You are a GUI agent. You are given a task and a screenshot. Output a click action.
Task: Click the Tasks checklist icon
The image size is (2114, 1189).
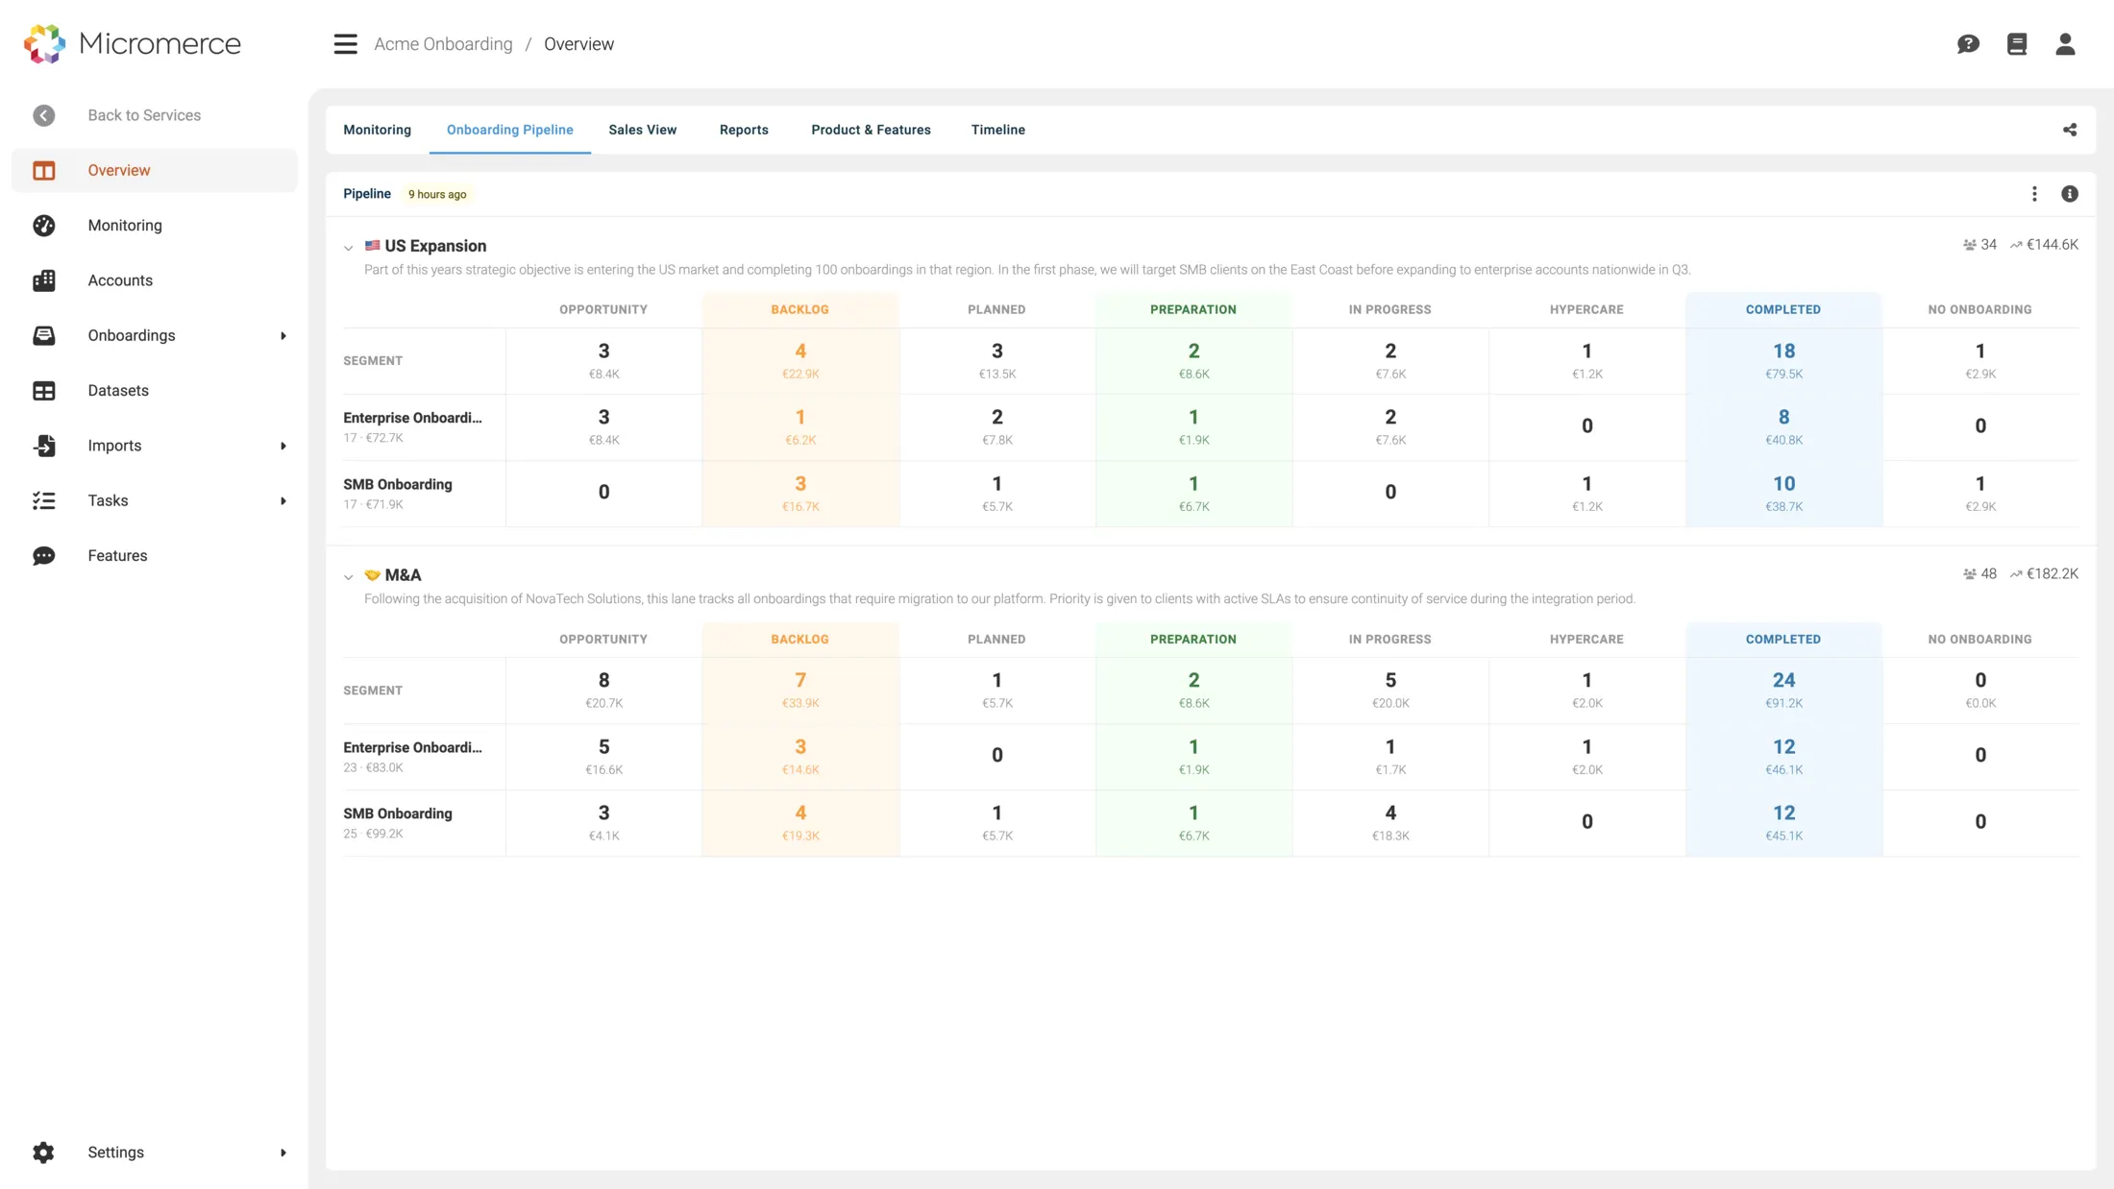click(x=44, y=500)
